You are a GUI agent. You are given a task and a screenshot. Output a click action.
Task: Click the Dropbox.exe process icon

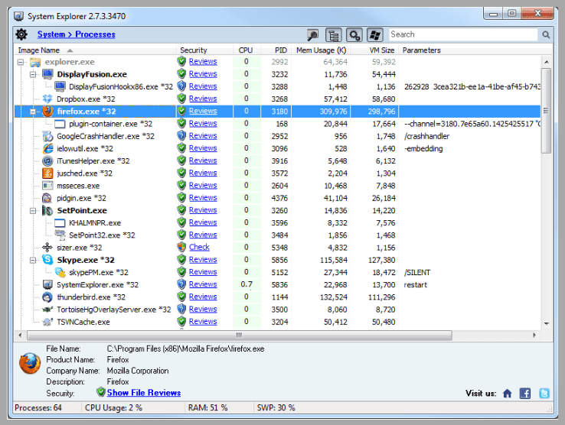[47, 99]
